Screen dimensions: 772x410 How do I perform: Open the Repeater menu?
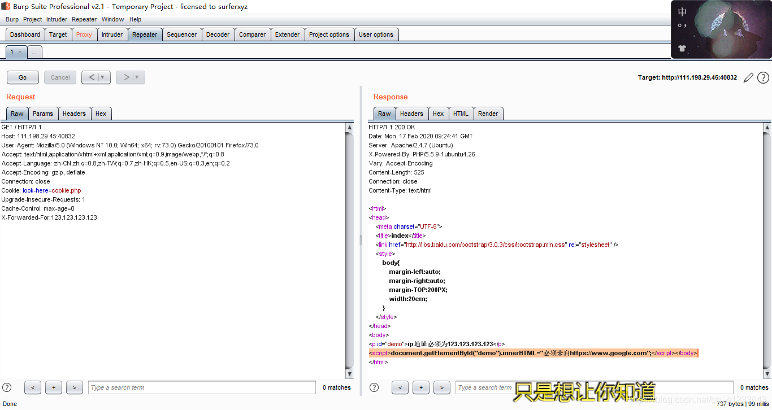point(84,19)
